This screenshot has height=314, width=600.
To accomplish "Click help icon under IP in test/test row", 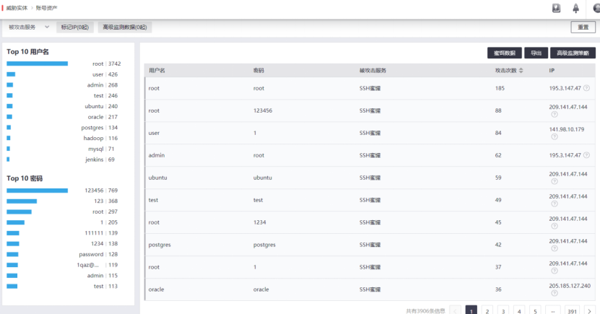I will pyautogui.click(x=554, y=204).
